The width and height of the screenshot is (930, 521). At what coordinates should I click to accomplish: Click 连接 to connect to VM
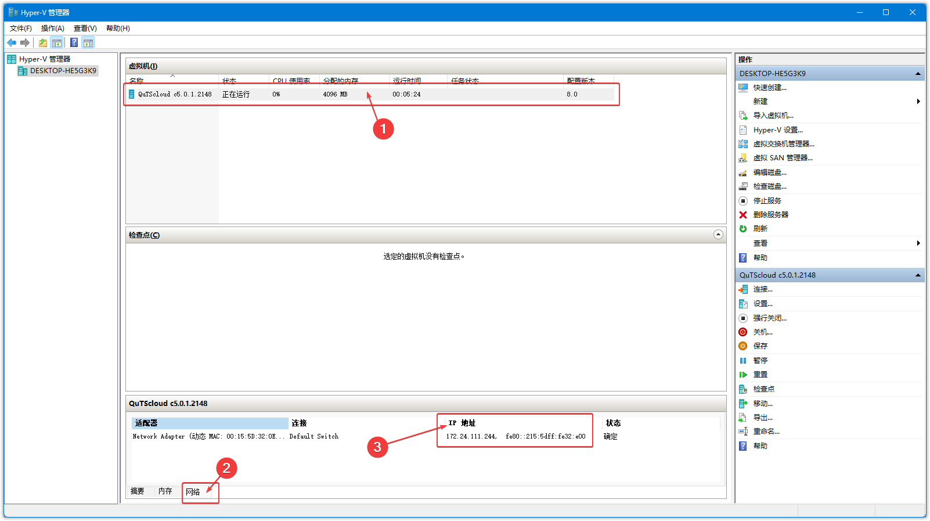coord(763,289)
